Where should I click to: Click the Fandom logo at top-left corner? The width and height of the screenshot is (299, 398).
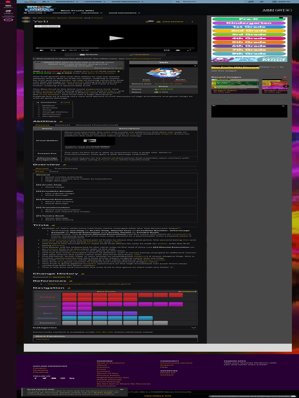point(8,2)
